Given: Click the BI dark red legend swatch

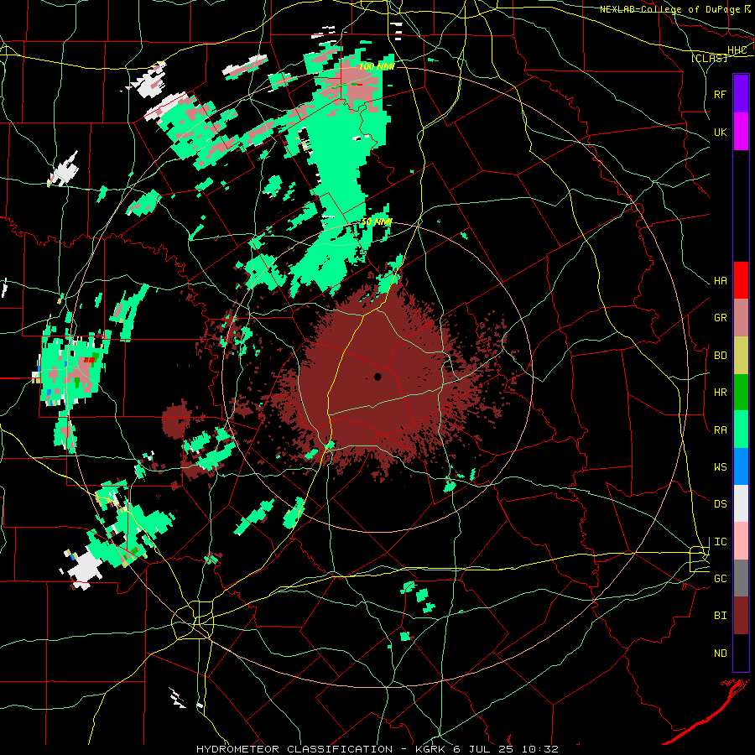Looking at the screenshot, I should 741,616.
